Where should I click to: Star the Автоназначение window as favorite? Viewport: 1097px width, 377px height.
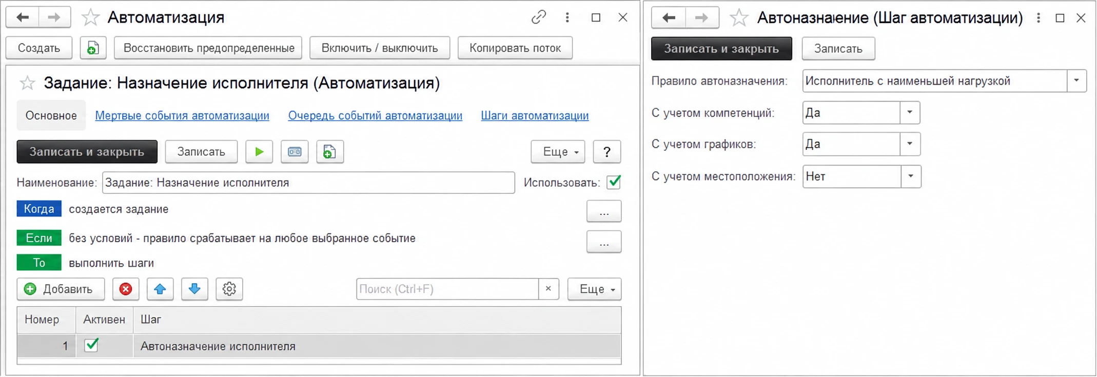coord(739,18)
